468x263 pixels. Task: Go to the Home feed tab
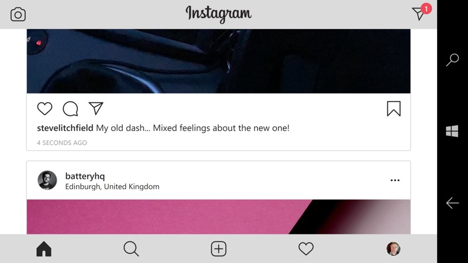tap(44, 249)
